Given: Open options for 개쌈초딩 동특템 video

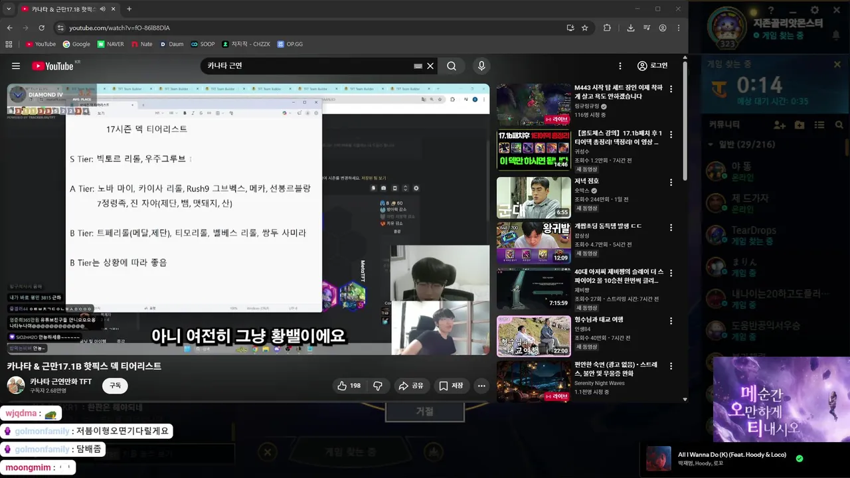Looking at the screenshot, I should pos(671,228).
